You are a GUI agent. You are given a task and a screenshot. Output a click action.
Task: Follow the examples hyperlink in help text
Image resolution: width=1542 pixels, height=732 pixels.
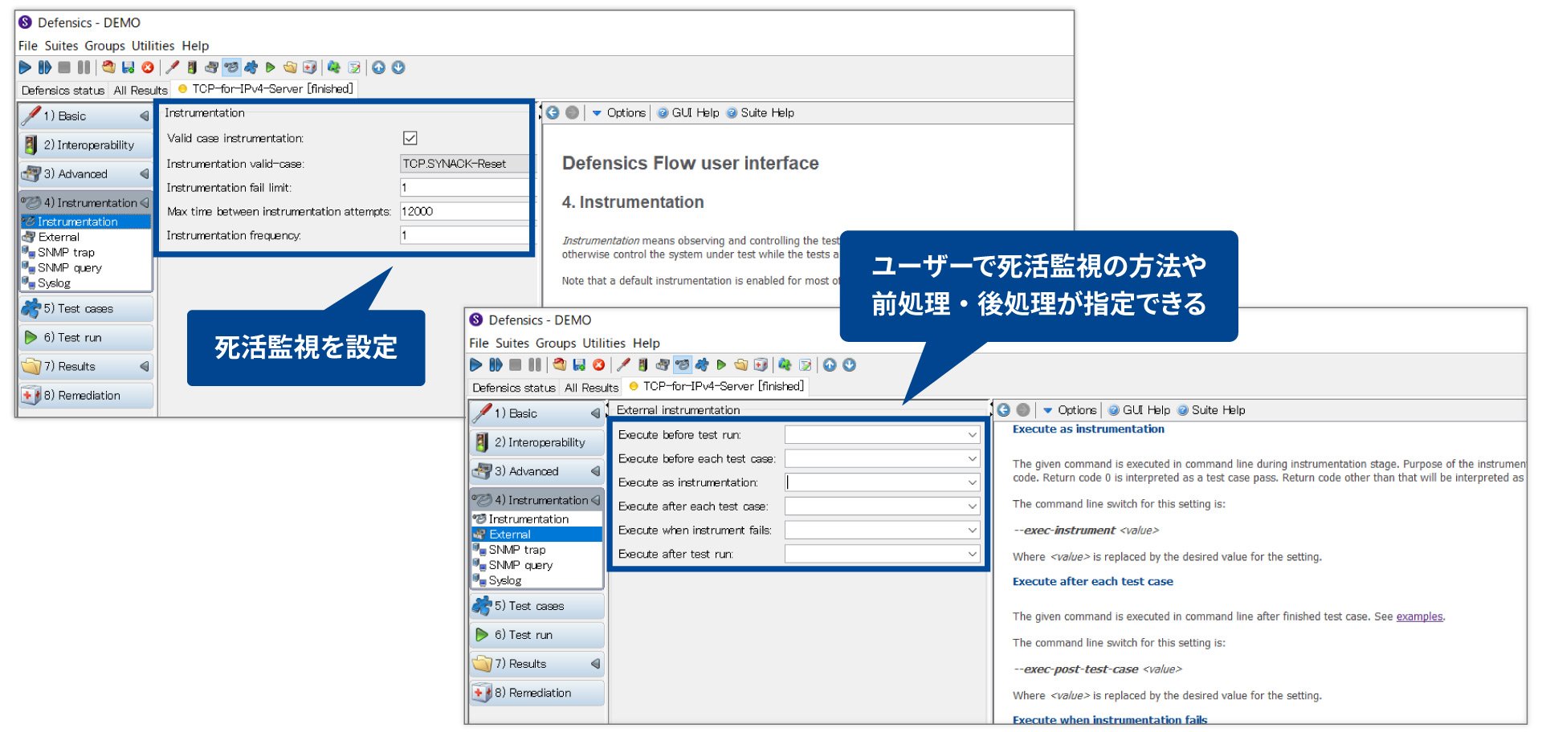coord(1419,616)
